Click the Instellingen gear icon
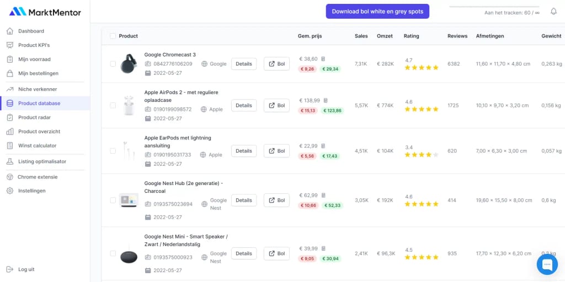The width and height of the screenshot is (565, 282). pos(10,191)
